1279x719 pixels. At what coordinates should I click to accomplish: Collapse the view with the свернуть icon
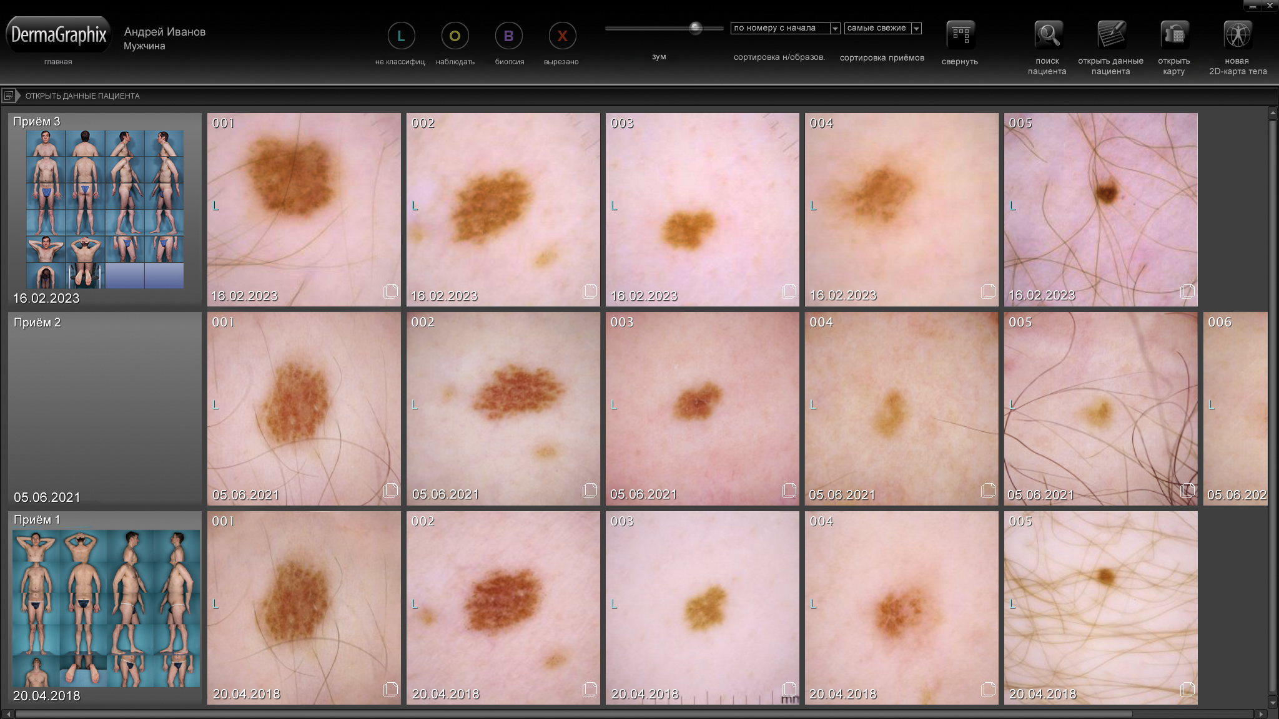tap(959, 34)
